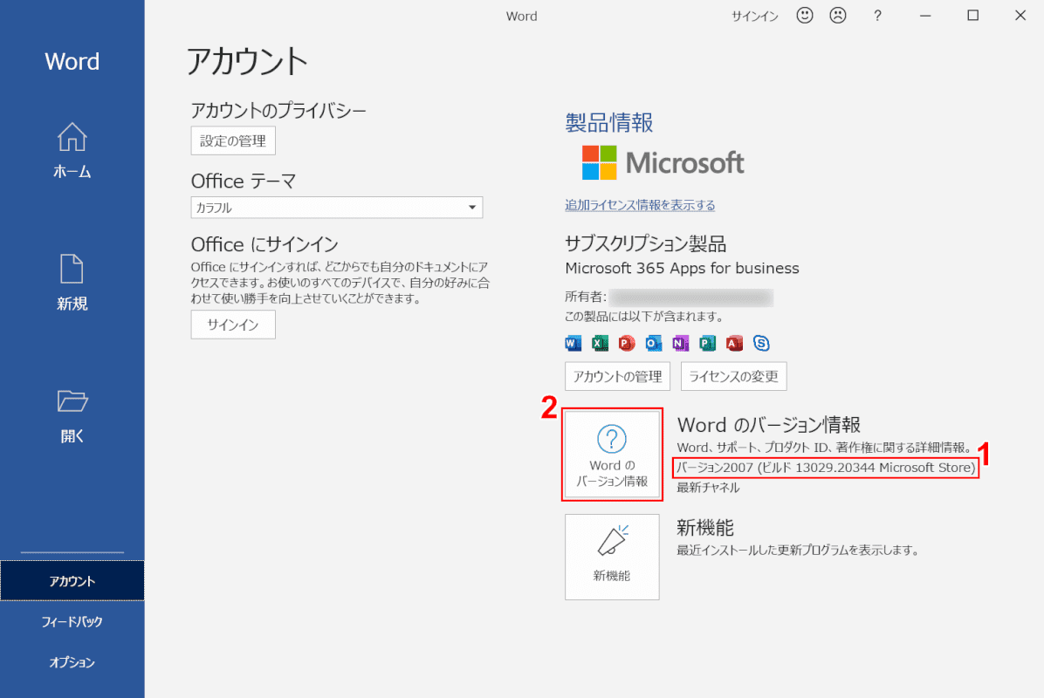Click the smiley face feedback icon

pyautogui.click(x=804, y=16)
